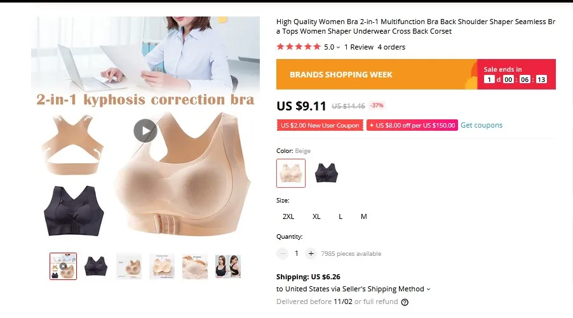Choose size L
This screenshot has width=573, height=318.
[340, 216]
